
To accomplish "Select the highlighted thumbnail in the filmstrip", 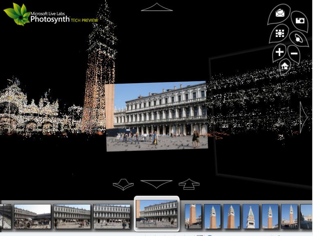I will tap(157, 214).
